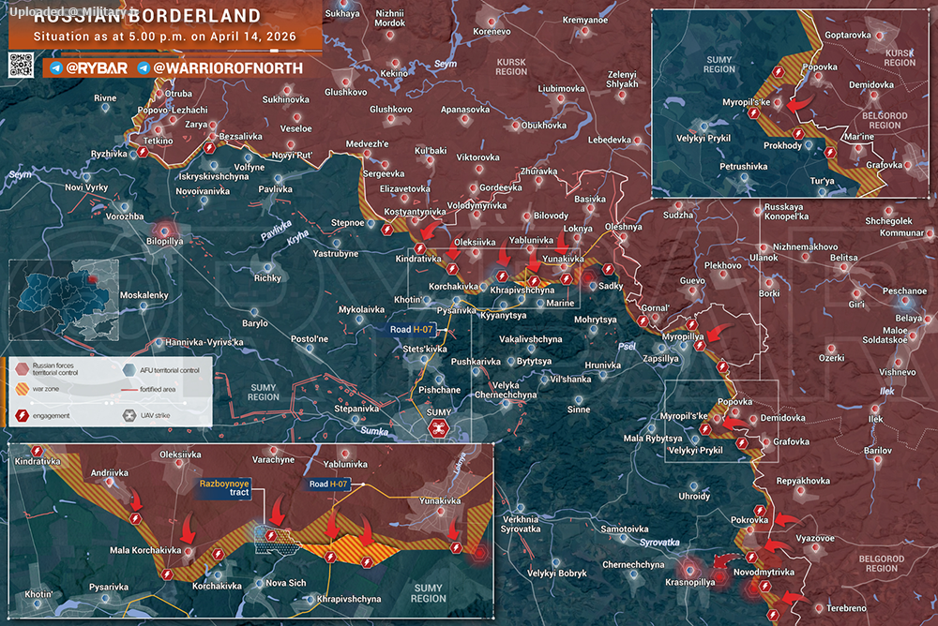This screenshot has height=626, width=938.
Task: Click the Razboynoye tract callout label
Action: pyautogui.click(x=224, y=488)
